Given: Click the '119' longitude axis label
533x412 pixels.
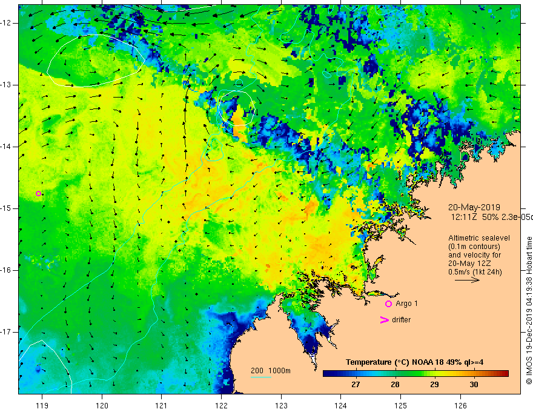Looking at the screenshot, I should [x=42, y=405].
